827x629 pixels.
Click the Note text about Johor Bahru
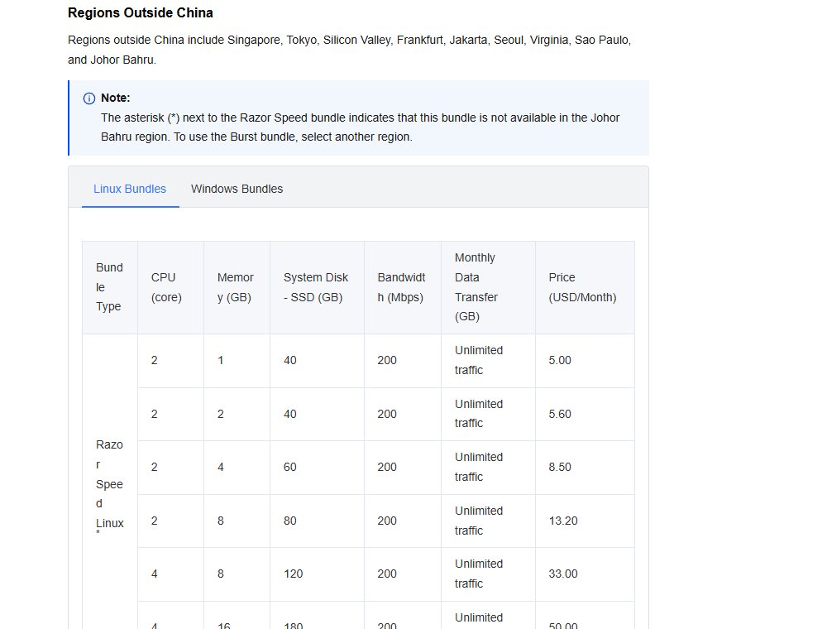pyautogui.click(x=361, y=127)
